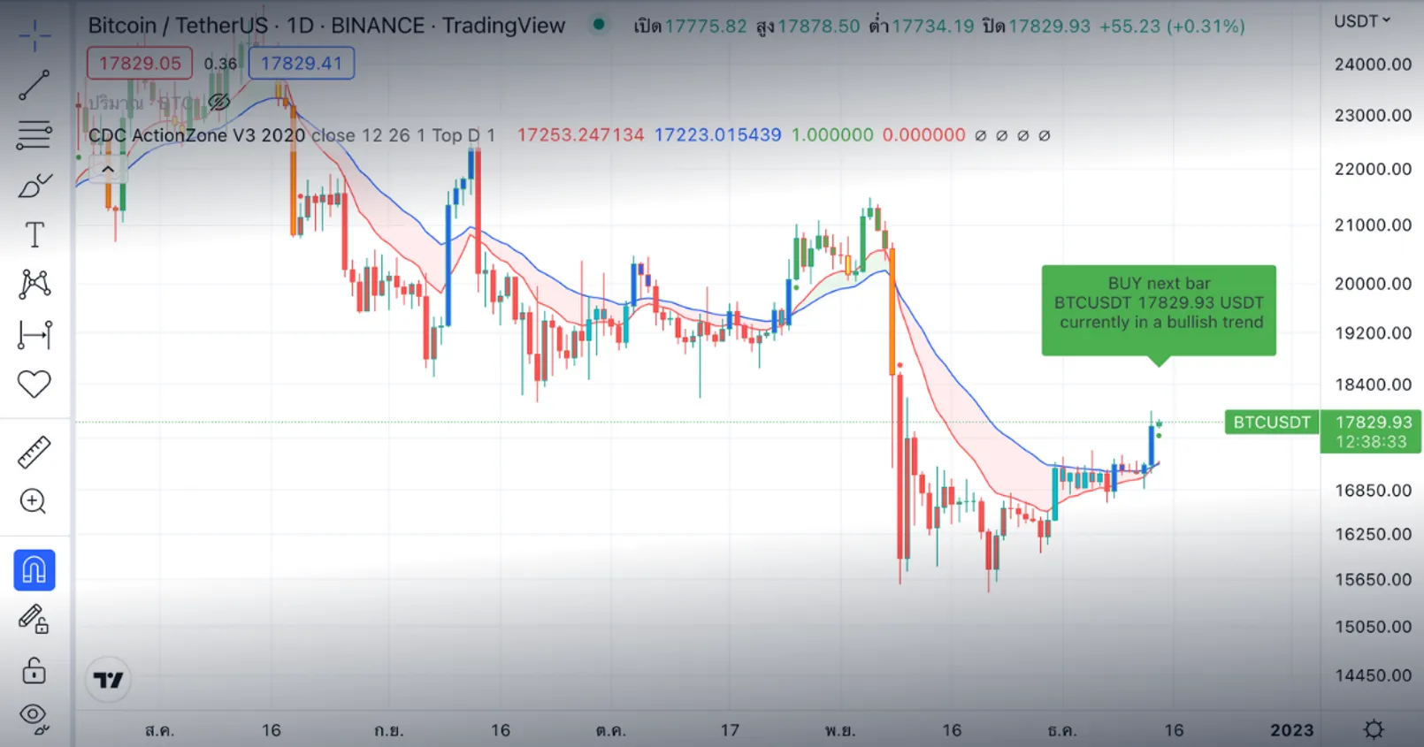The height and width of the screenshot is (747, 1424).
Task: Activate the zoom in tool
Action: (x=34, y=501)
